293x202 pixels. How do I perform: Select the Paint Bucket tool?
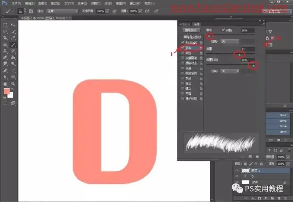tap(13, 57)
